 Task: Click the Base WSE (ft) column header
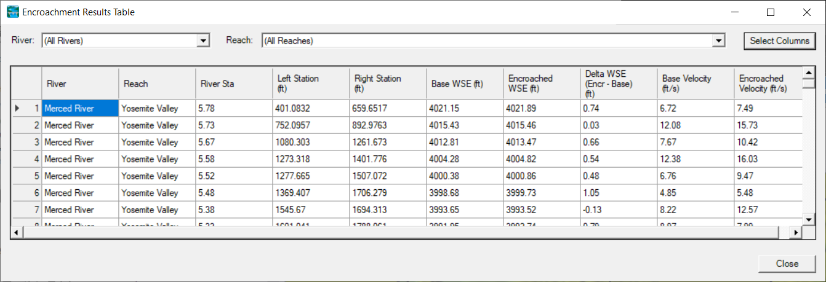pyautogui.click(x=464, y=84)
